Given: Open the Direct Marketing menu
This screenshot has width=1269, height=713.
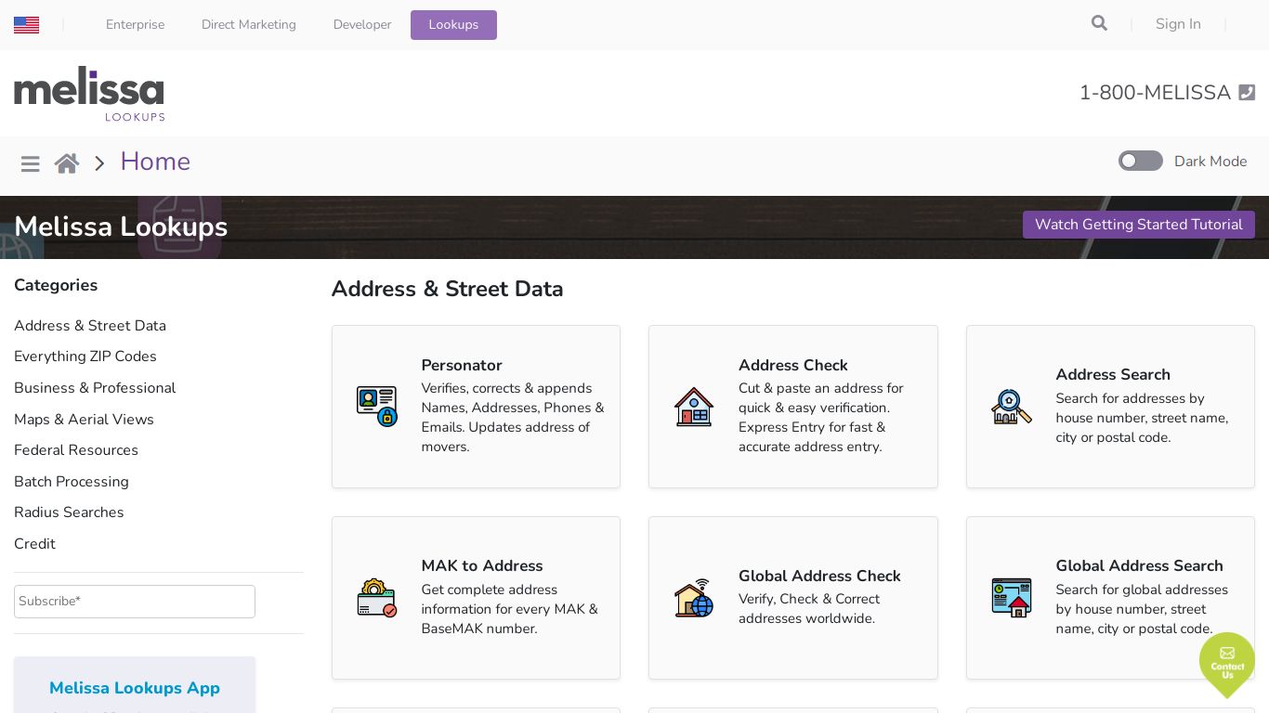Looking at the screenshot, I should coord(249,25).
